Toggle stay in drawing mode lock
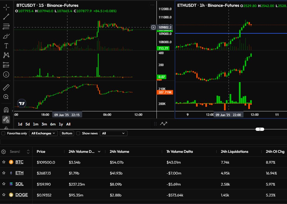 click(x=6, y=119)
